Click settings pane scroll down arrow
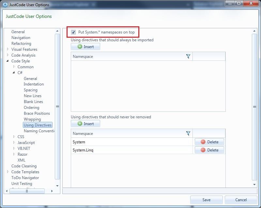This screenshot has height=208, width=261. 254,185
